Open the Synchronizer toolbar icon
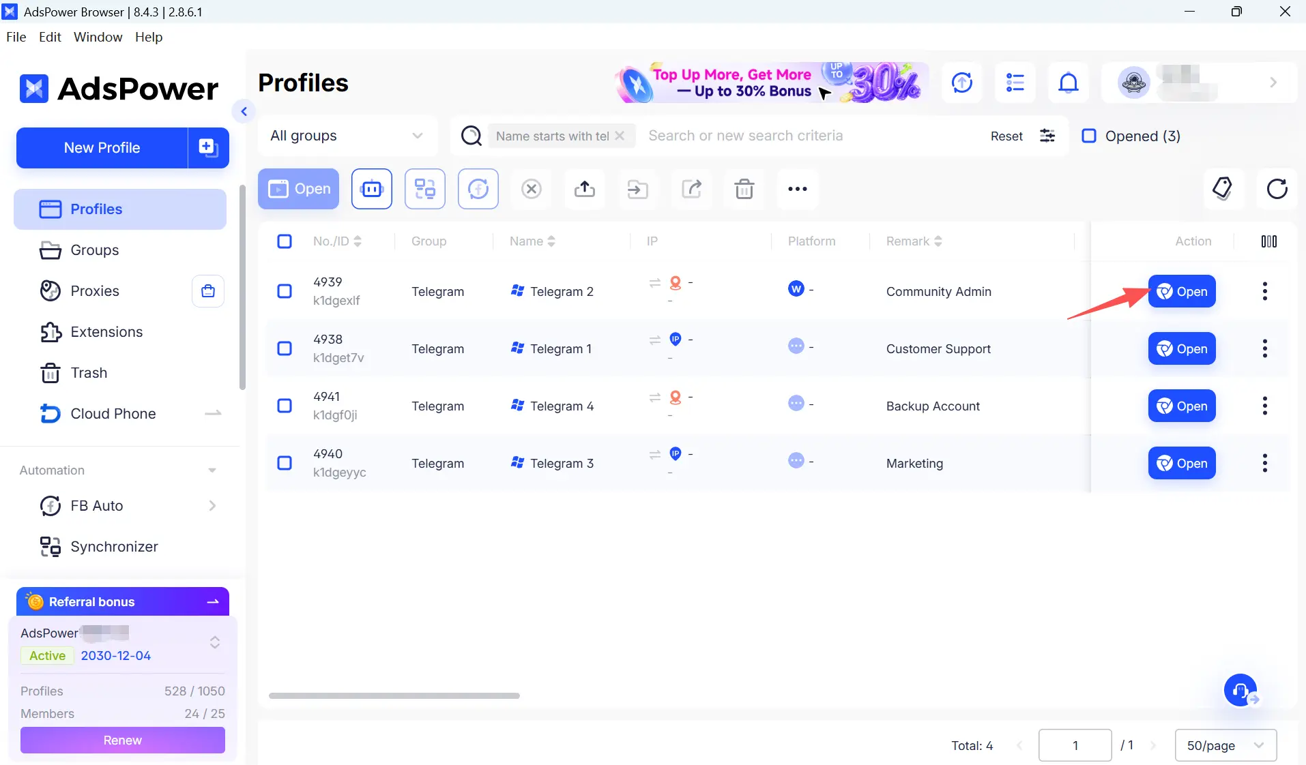 (425, 189)
